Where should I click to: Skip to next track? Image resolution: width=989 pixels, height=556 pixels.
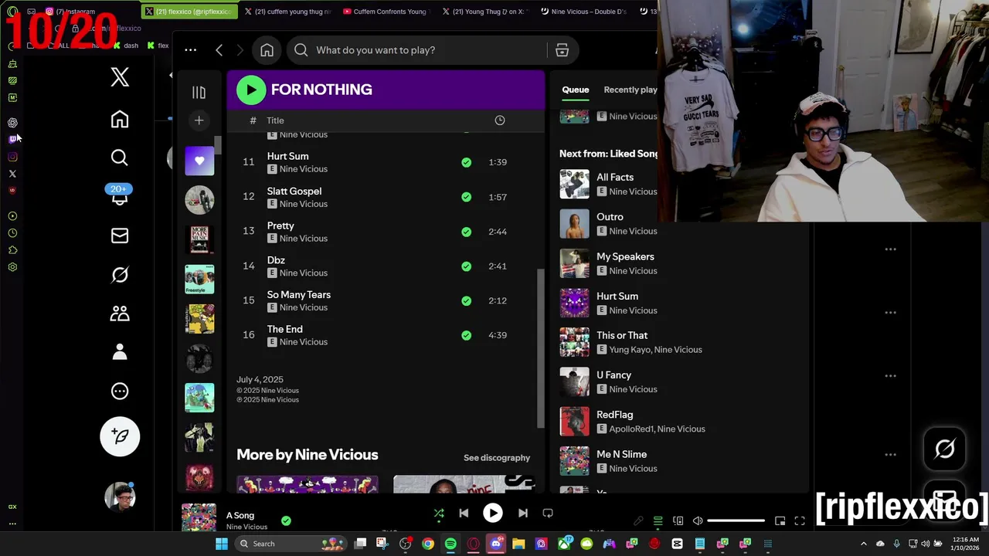523,513
